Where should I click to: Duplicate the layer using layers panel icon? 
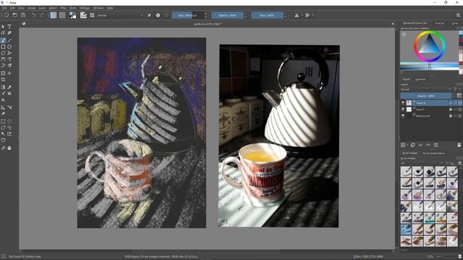coord(413,145)
